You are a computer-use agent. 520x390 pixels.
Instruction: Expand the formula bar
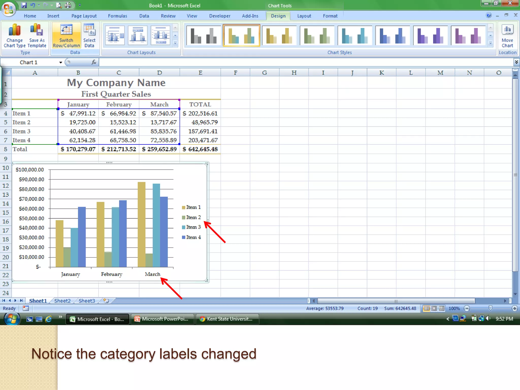click(x=516, y=62)
